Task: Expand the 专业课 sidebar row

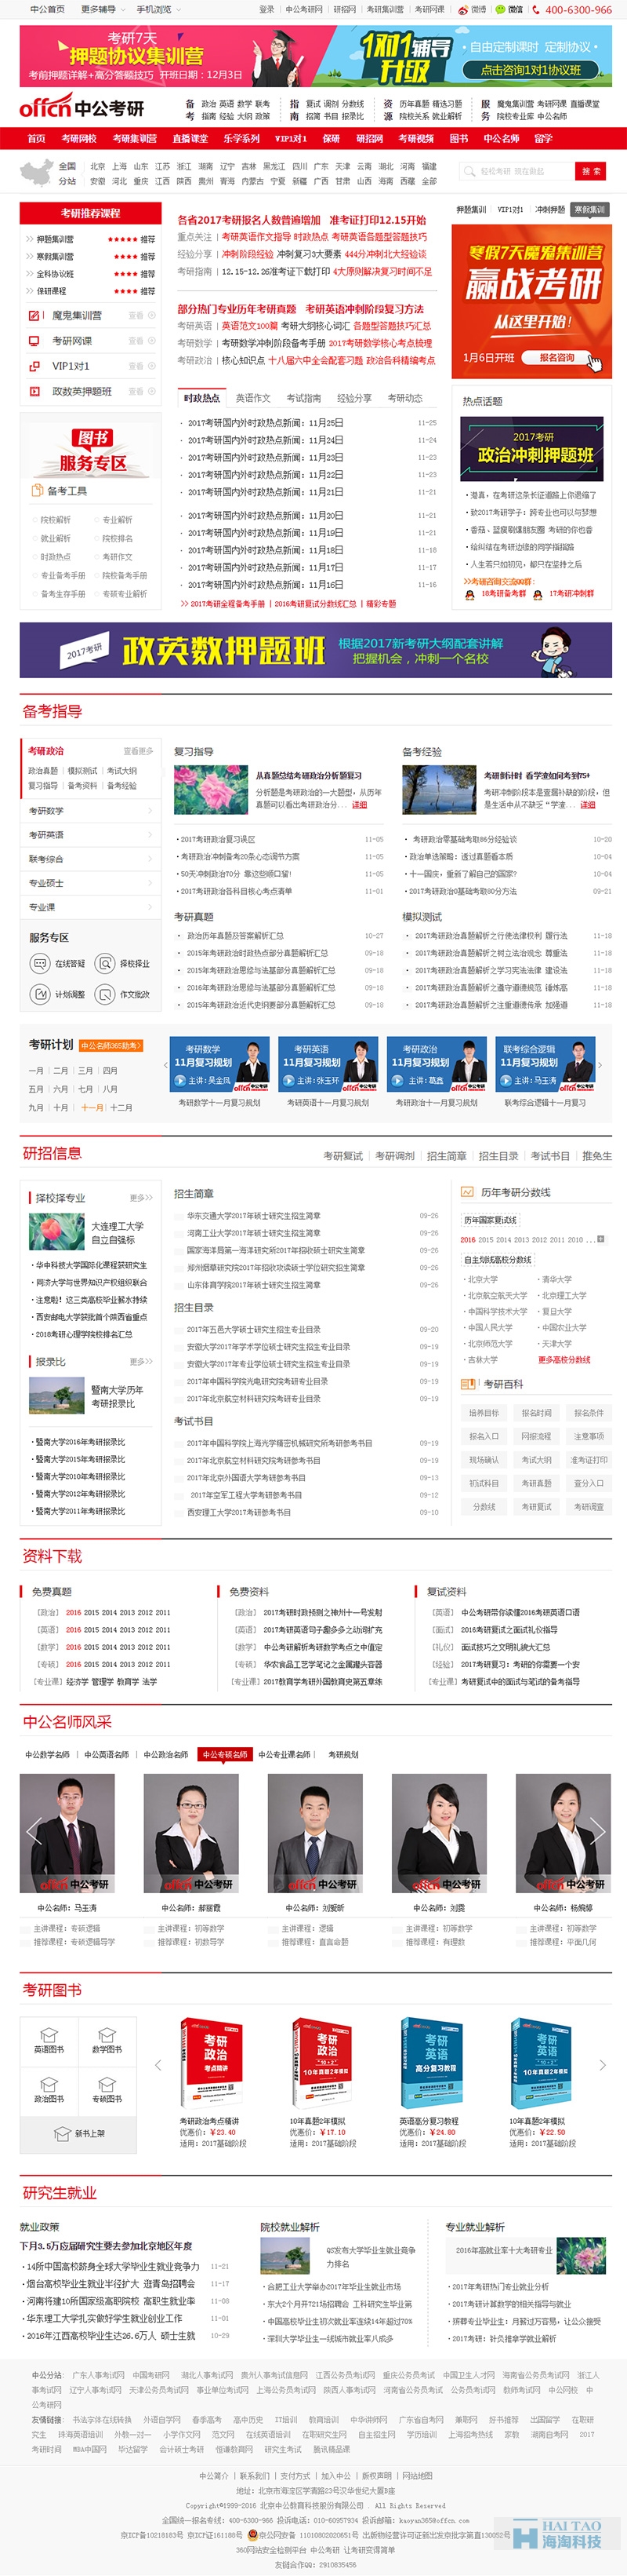Action: pyautogui.click(x=91, y=907)
